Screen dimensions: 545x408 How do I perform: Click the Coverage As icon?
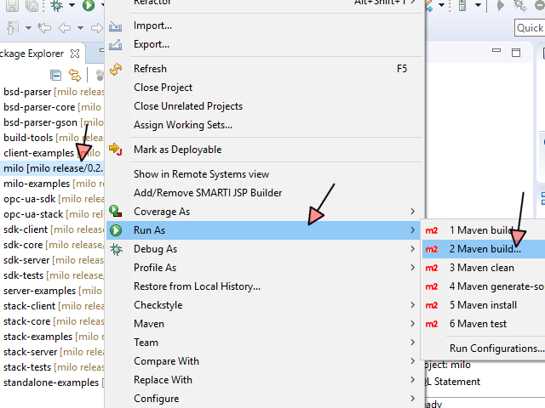point(116,212)
